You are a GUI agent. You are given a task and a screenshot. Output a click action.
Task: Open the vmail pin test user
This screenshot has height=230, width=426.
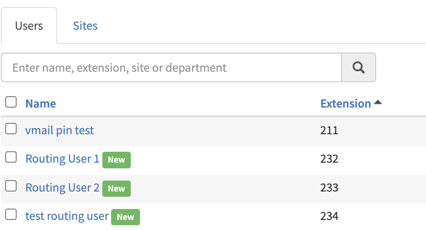[59, 130]
